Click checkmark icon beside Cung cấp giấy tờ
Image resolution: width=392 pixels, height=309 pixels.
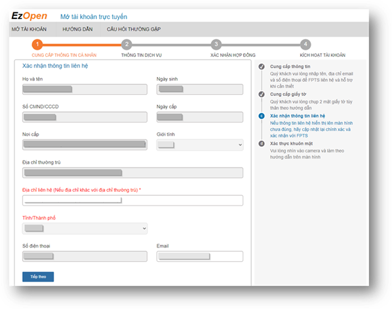click(262, 94)
